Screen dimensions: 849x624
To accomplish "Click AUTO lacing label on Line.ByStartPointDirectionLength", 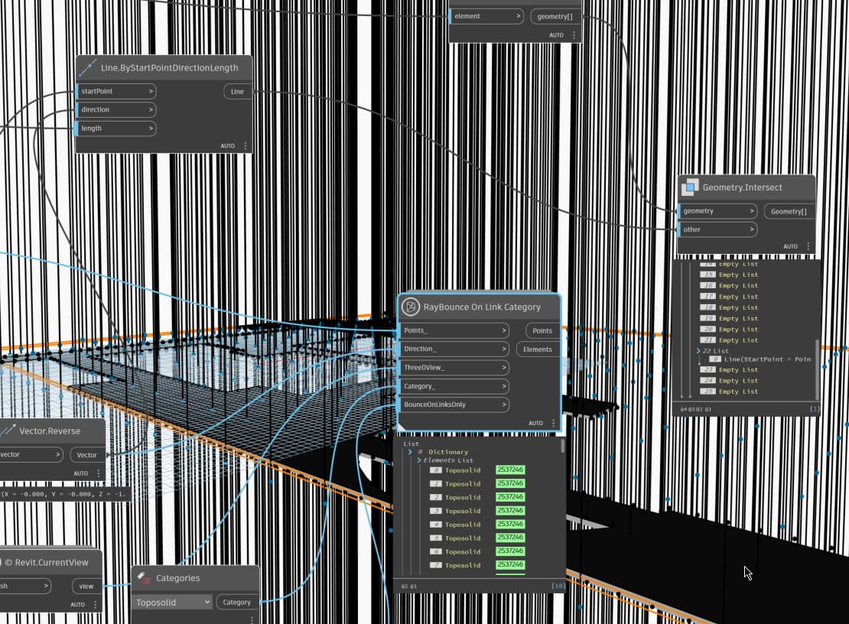I will point(228,146).
